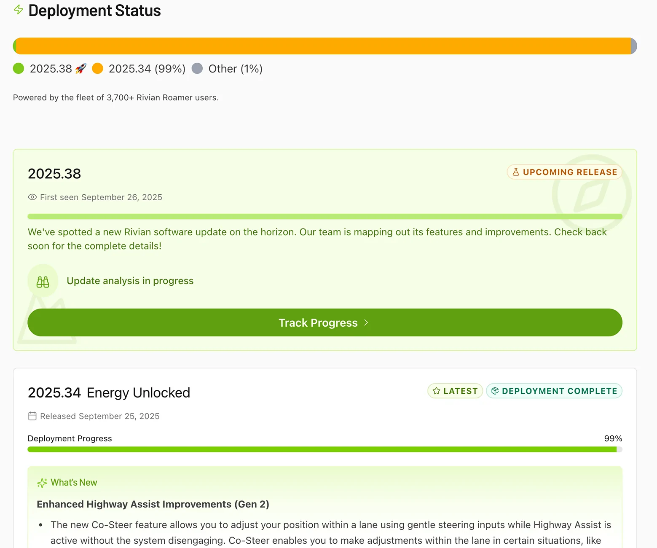
Task: Click the '2025.34 (99%)' legend label
Action: (x=147, y=68)
